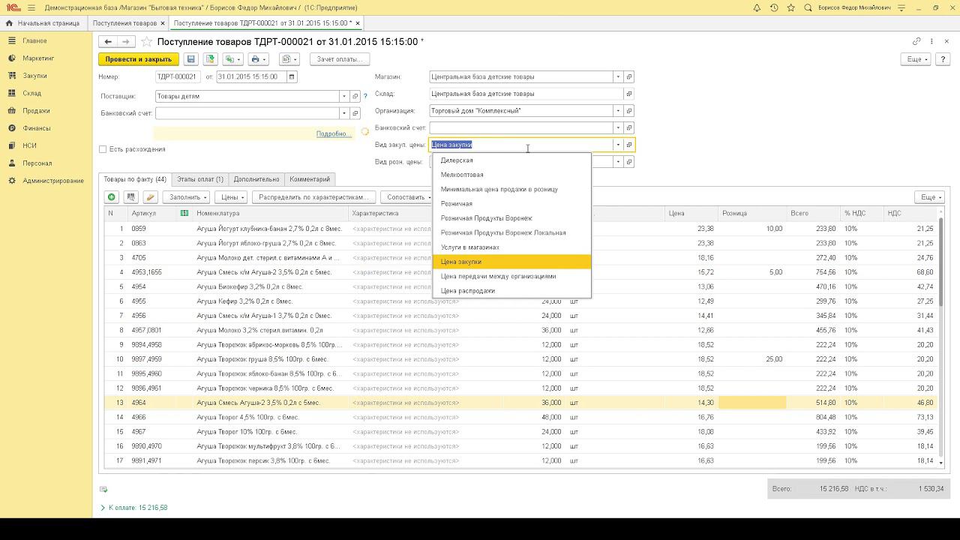Screen dimensions: 960x540
Task: Switch to the Этапы оплат (1) tab
Action: (x=200, y=179)
